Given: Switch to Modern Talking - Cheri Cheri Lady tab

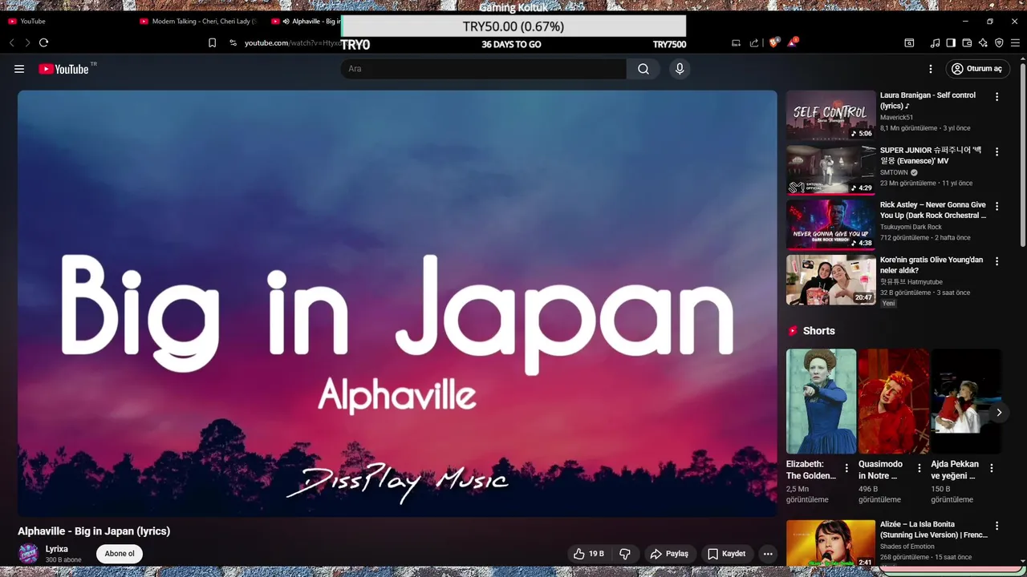Looking at the screenshot, I should (199, 21).
